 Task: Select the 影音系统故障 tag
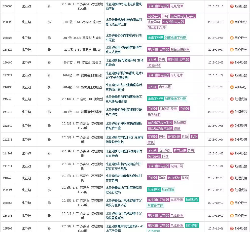click(180, 49)
